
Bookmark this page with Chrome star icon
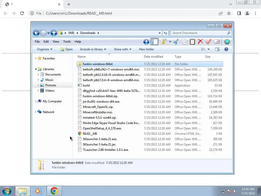(x=229, y=13)
